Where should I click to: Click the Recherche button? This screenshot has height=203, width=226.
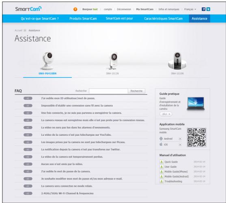click(x=136, y=91)
